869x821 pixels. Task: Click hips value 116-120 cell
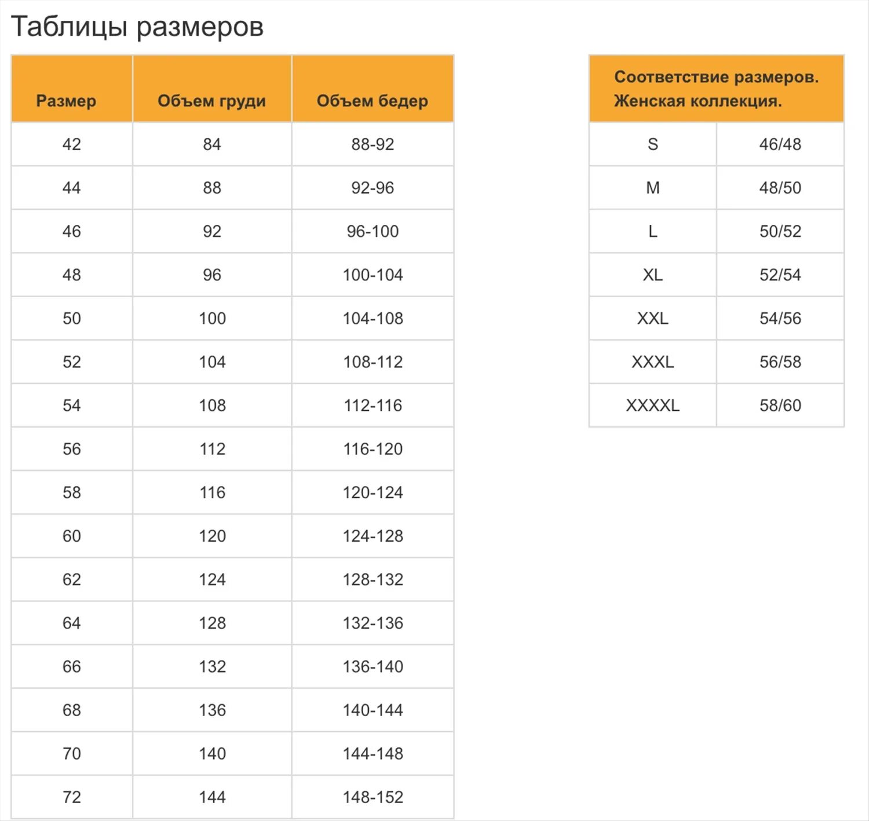coord(373,449)
